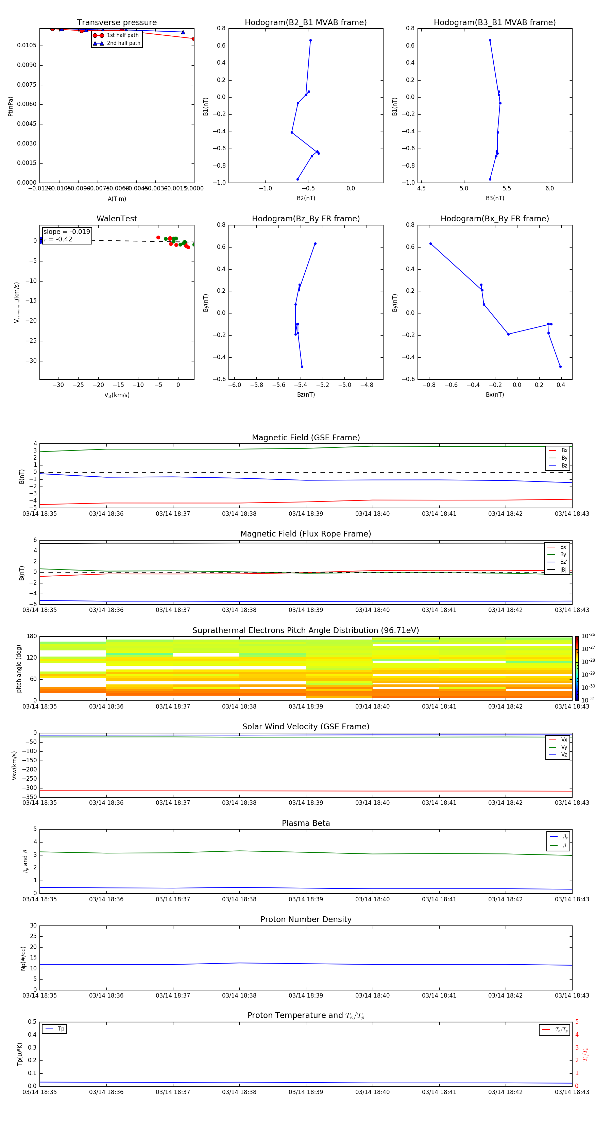Select the βp entry in Plasma Beta legend

(558, 837)
